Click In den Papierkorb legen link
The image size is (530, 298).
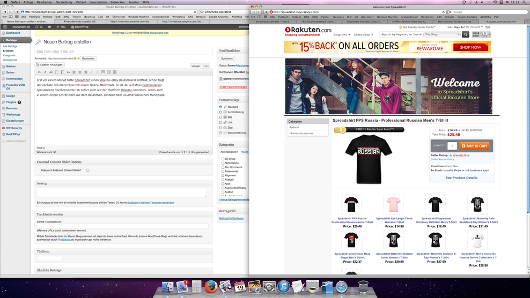pos(233,87)
